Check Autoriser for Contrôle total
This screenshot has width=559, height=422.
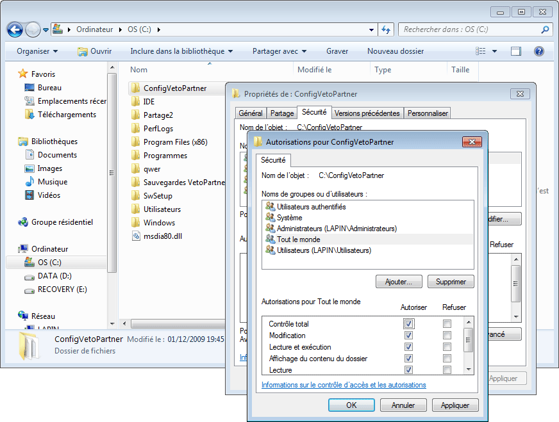click(408, 324)
